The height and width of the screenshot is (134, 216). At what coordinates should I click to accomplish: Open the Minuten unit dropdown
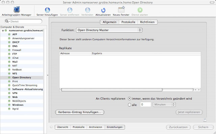click(164, 105)
